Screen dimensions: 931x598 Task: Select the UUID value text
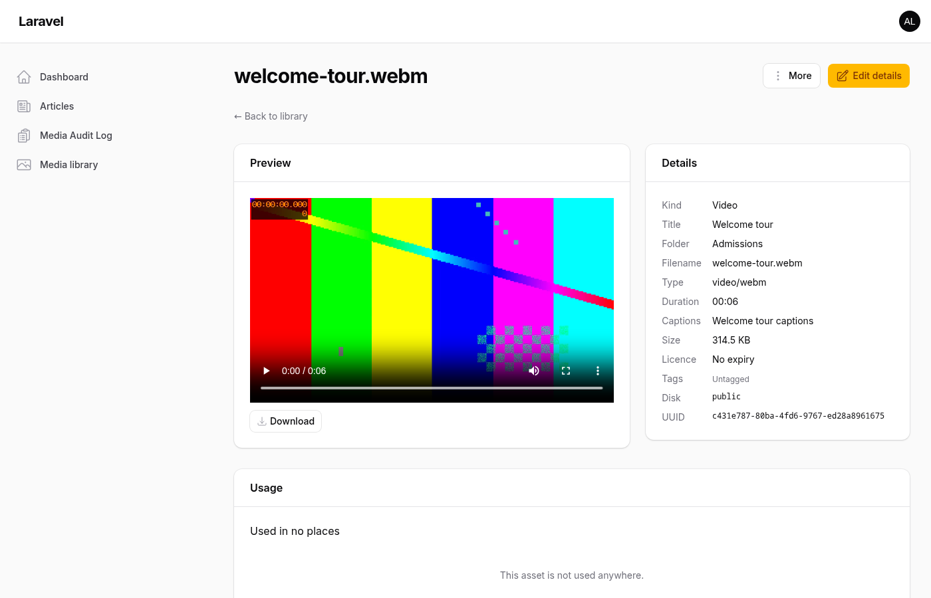pyautogui.click(x=798, y=416)
